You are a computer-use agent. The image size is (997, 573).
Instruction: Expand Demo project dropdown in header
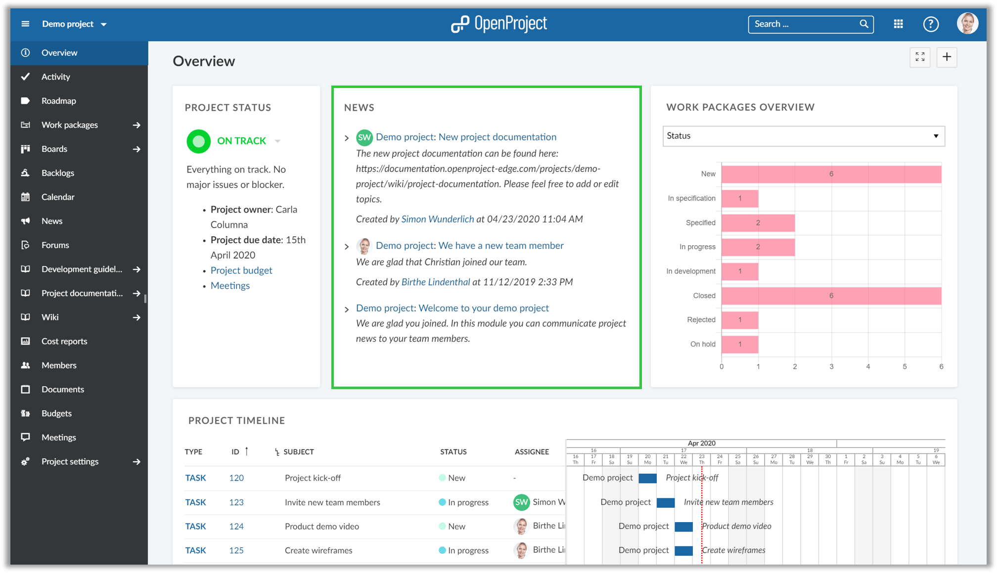[104, 24]
